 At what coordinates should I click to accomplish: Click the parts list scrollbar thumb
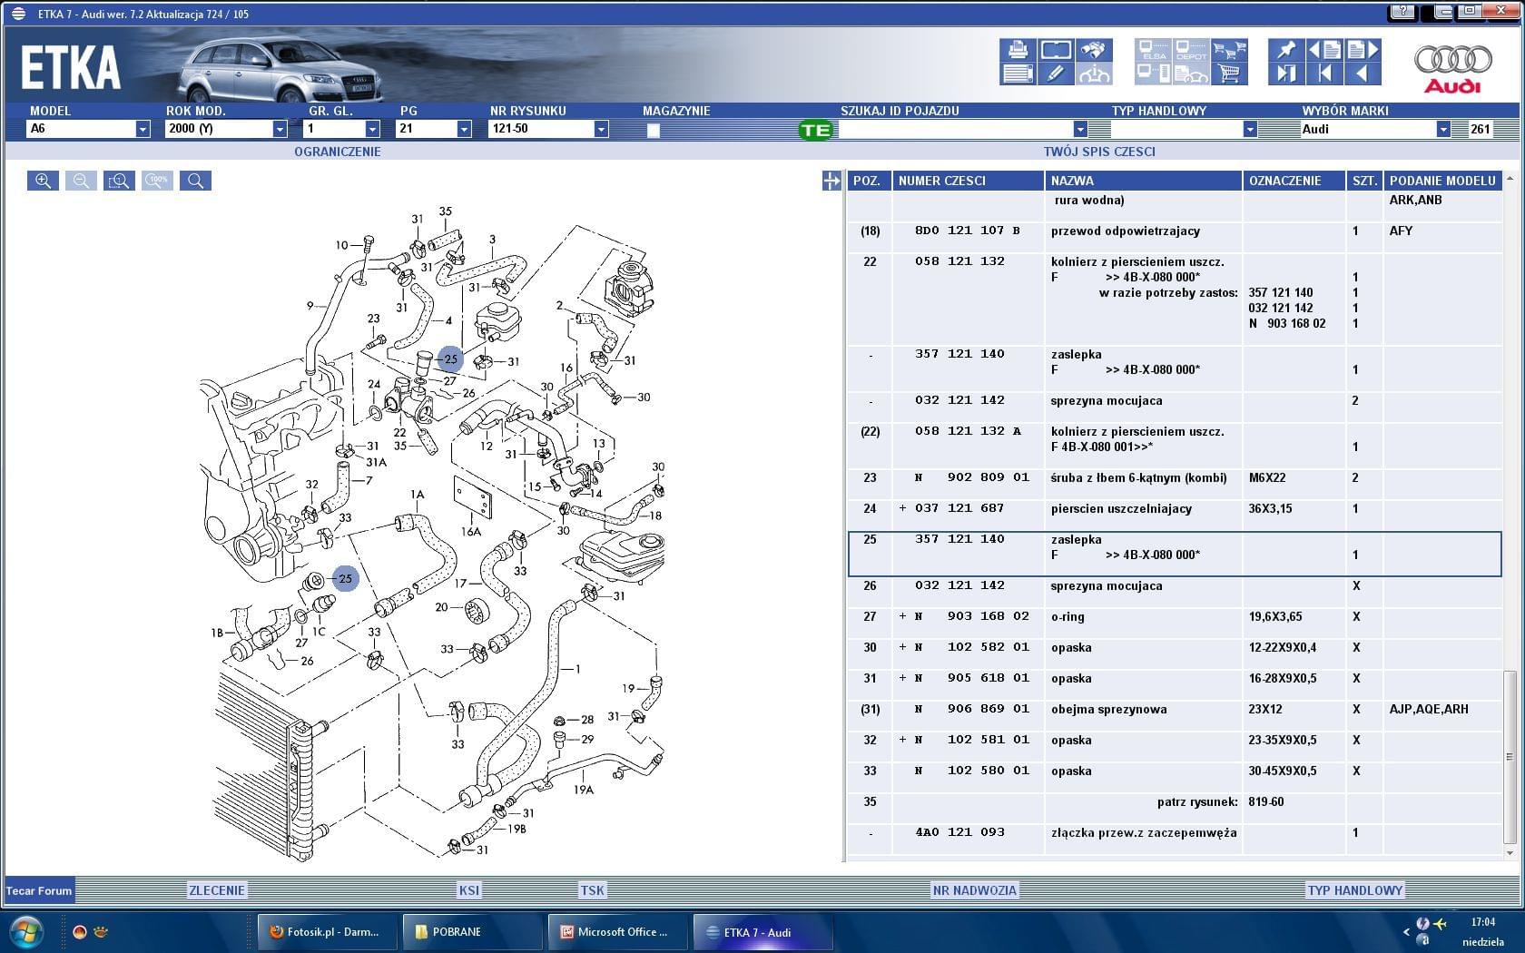click(x=1510, y=757)
